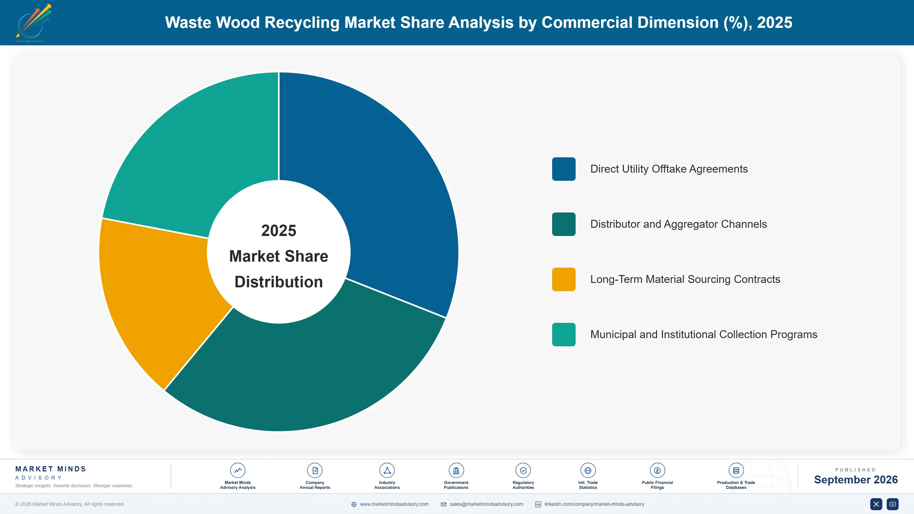Click the 'September 2026' published date

click(x=856, y=480)
